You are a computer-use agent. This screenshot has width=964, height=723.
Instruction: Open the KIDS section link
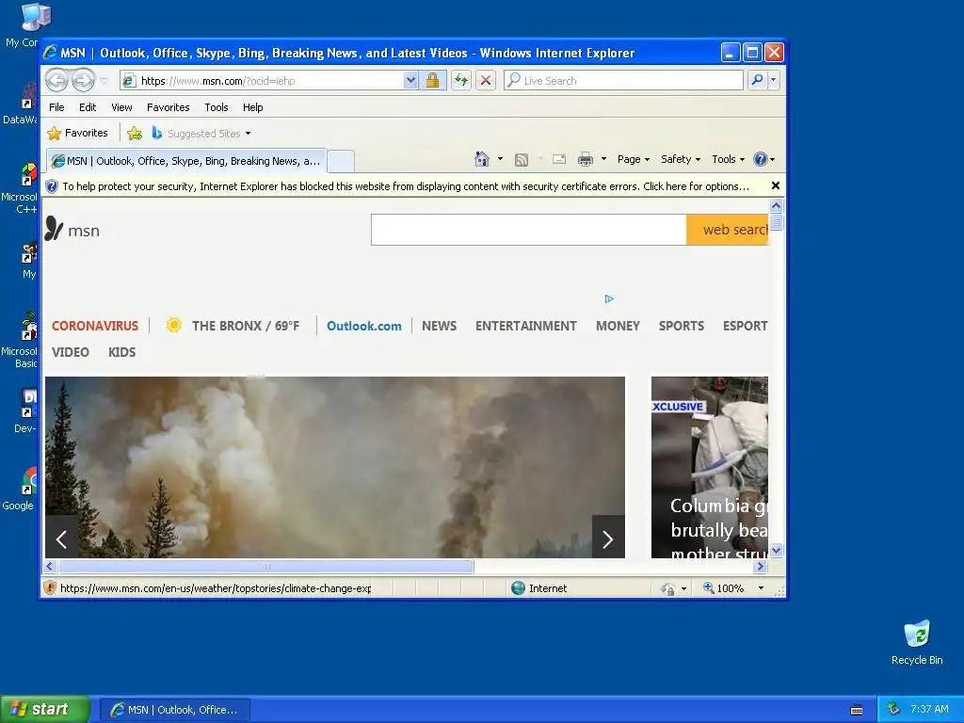coord(121,352)
